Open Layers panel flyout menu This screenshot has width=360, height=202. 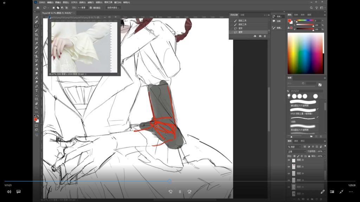pyautogui.click(x=324, y=141)
